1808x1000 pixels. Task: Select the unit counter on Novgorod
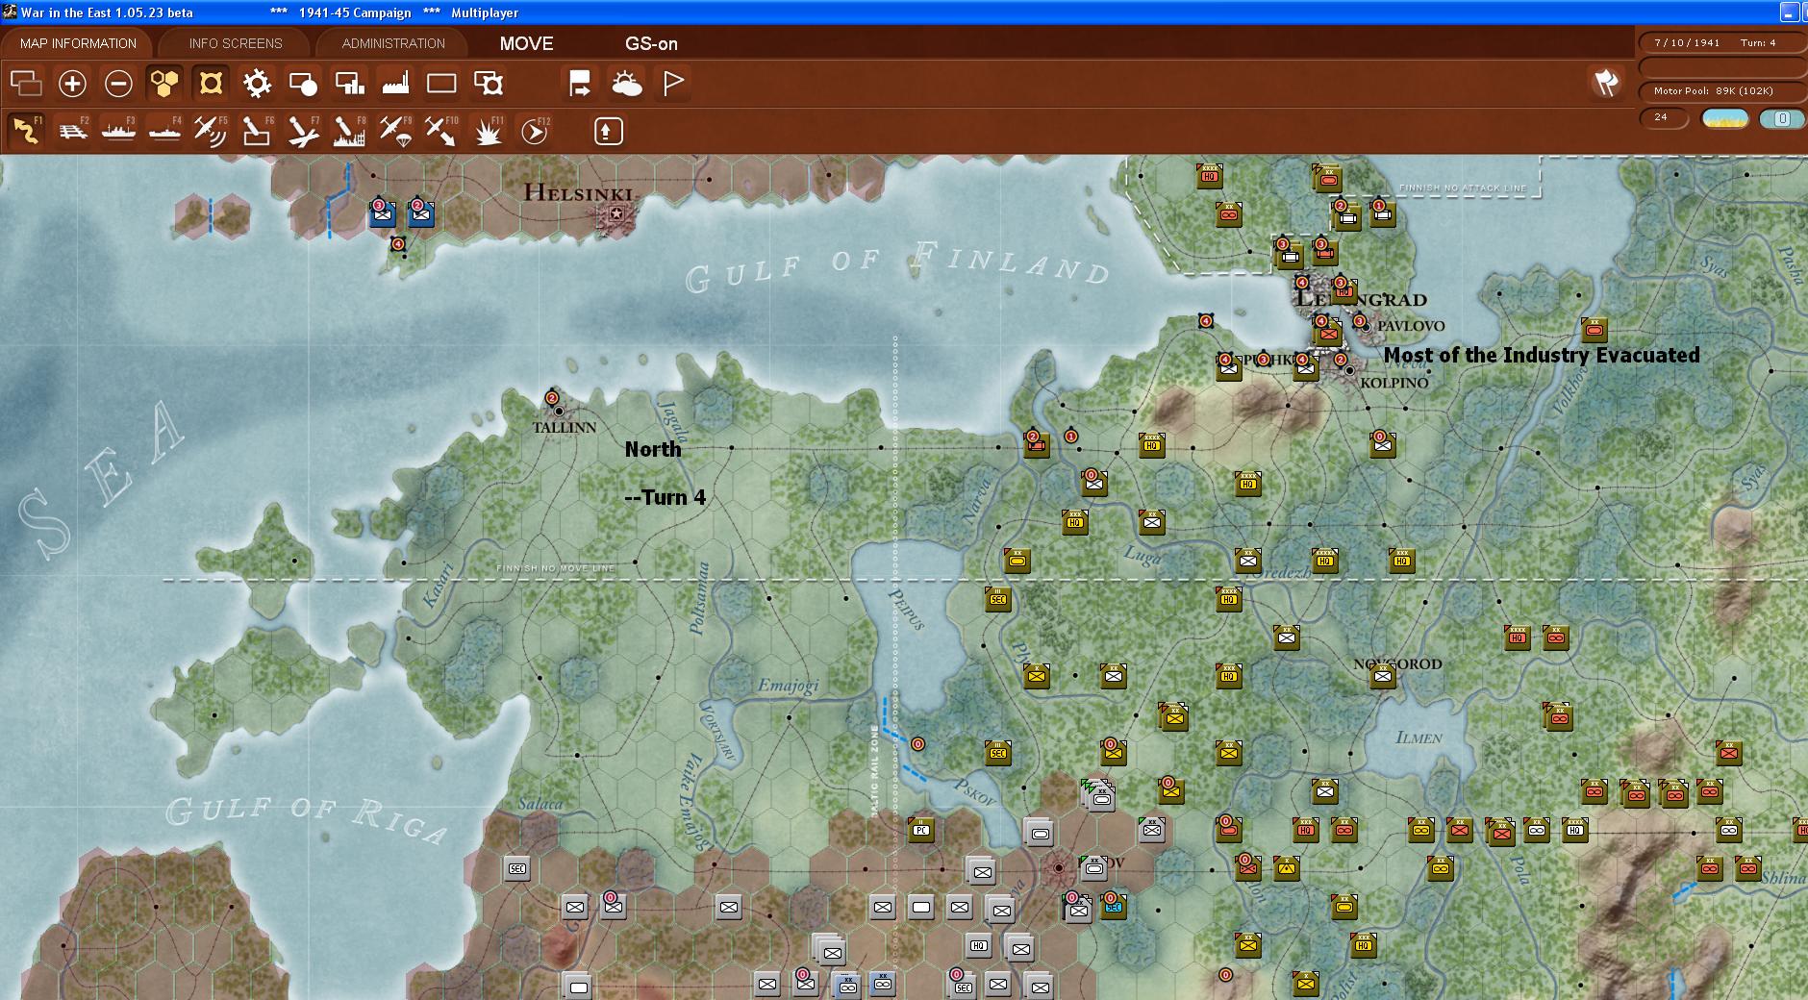click(1382, 676)
